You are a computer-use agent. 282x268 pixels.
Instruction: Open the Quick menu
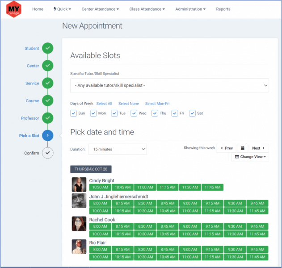tap(62, 9)
